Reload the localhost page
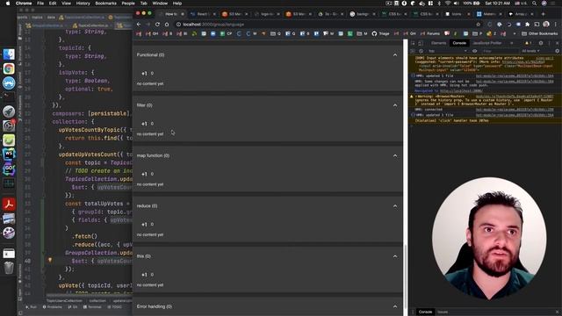 tap(157, 25)
